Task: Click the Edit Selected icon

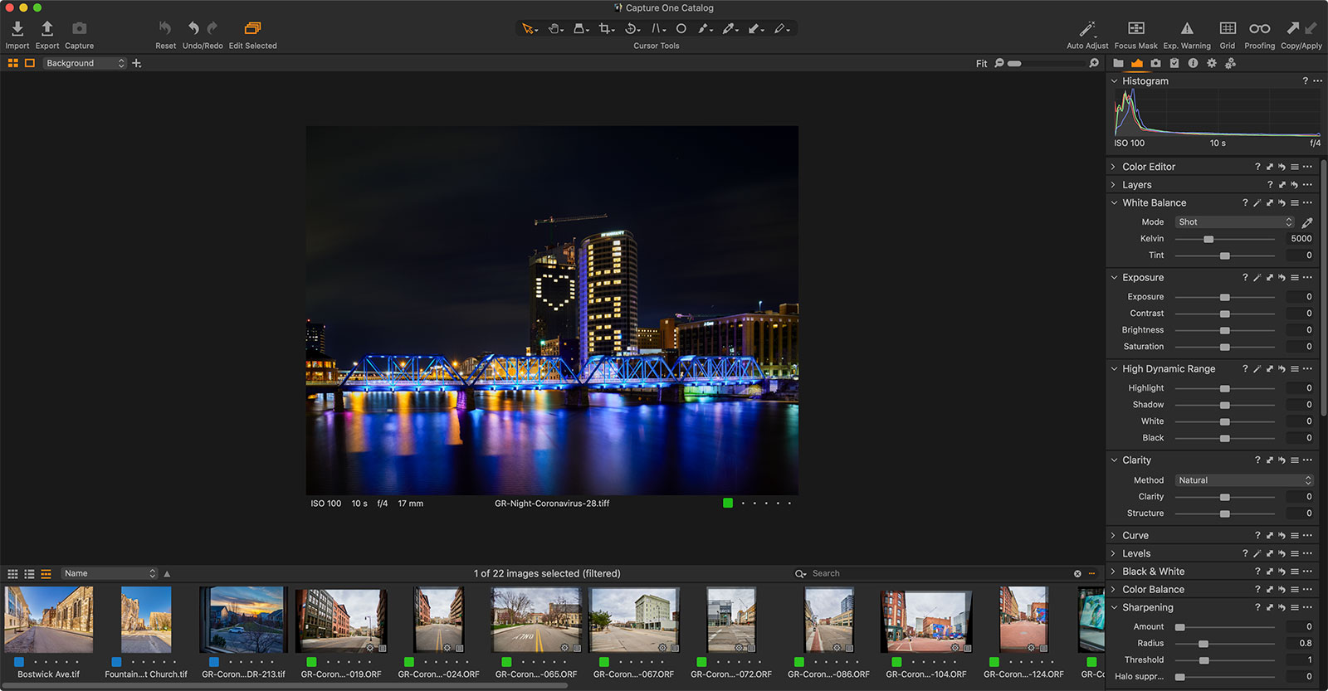Action: [x=252, y=29]
